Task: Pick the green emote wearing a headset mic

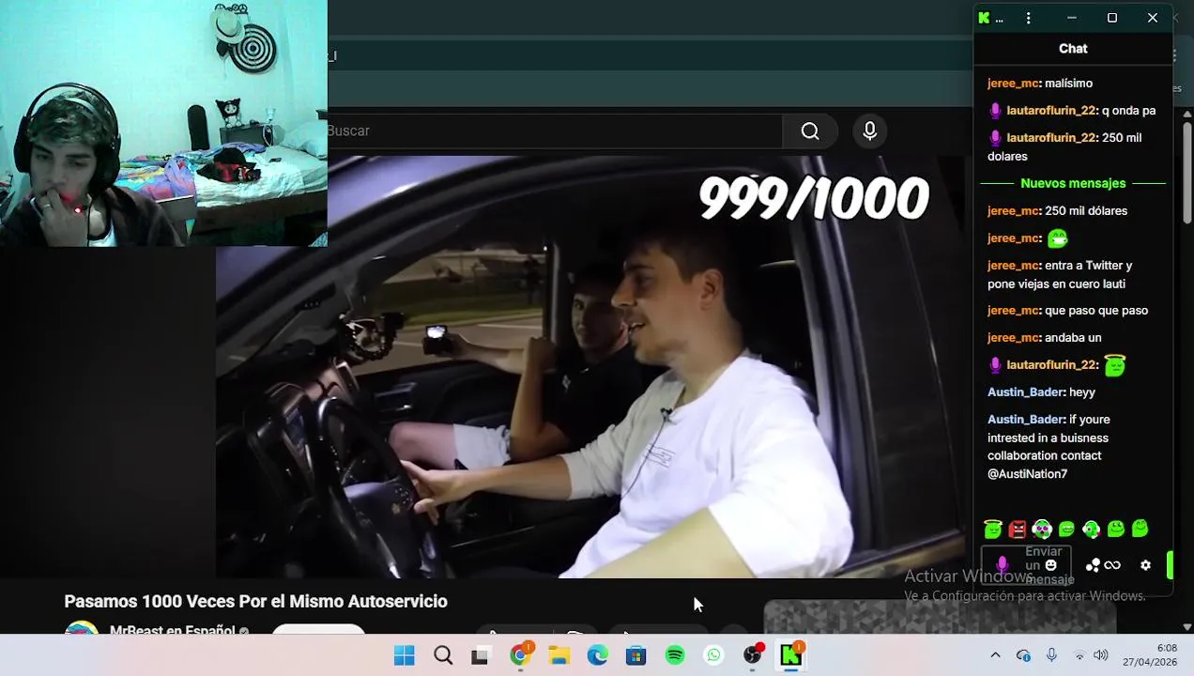Action: click(x=1091, y=530)
